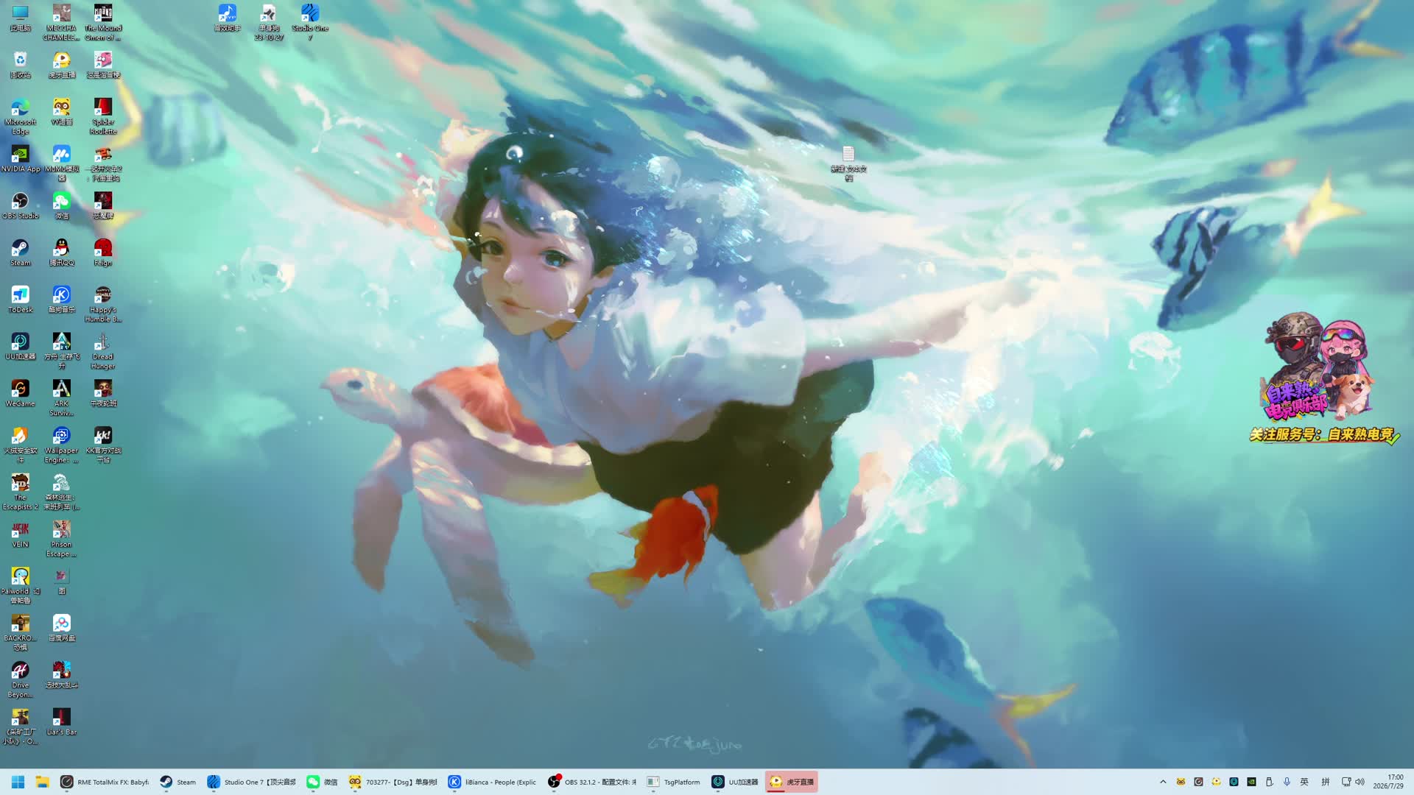Open the ToDesk desktop shortcut
The image size is (1414, 795).
coord(20,300)
